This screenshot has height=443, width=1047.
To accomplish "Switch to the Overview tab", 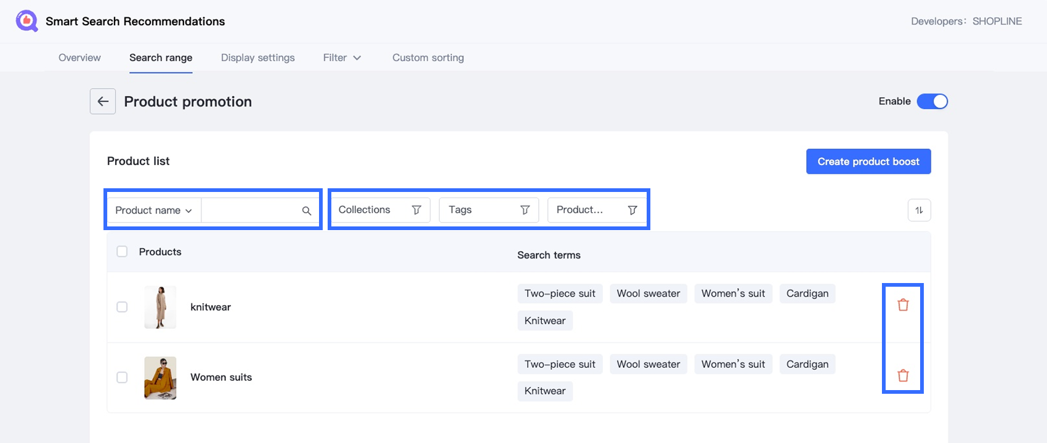I will pyautogui.click(x=79, y=58).
